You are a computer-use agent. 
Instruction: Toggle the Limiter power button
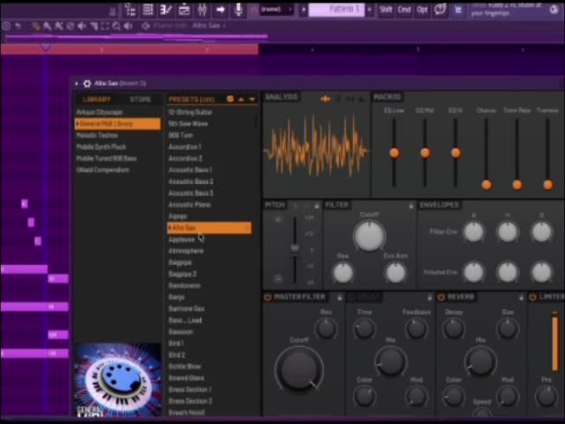(532, 297)
